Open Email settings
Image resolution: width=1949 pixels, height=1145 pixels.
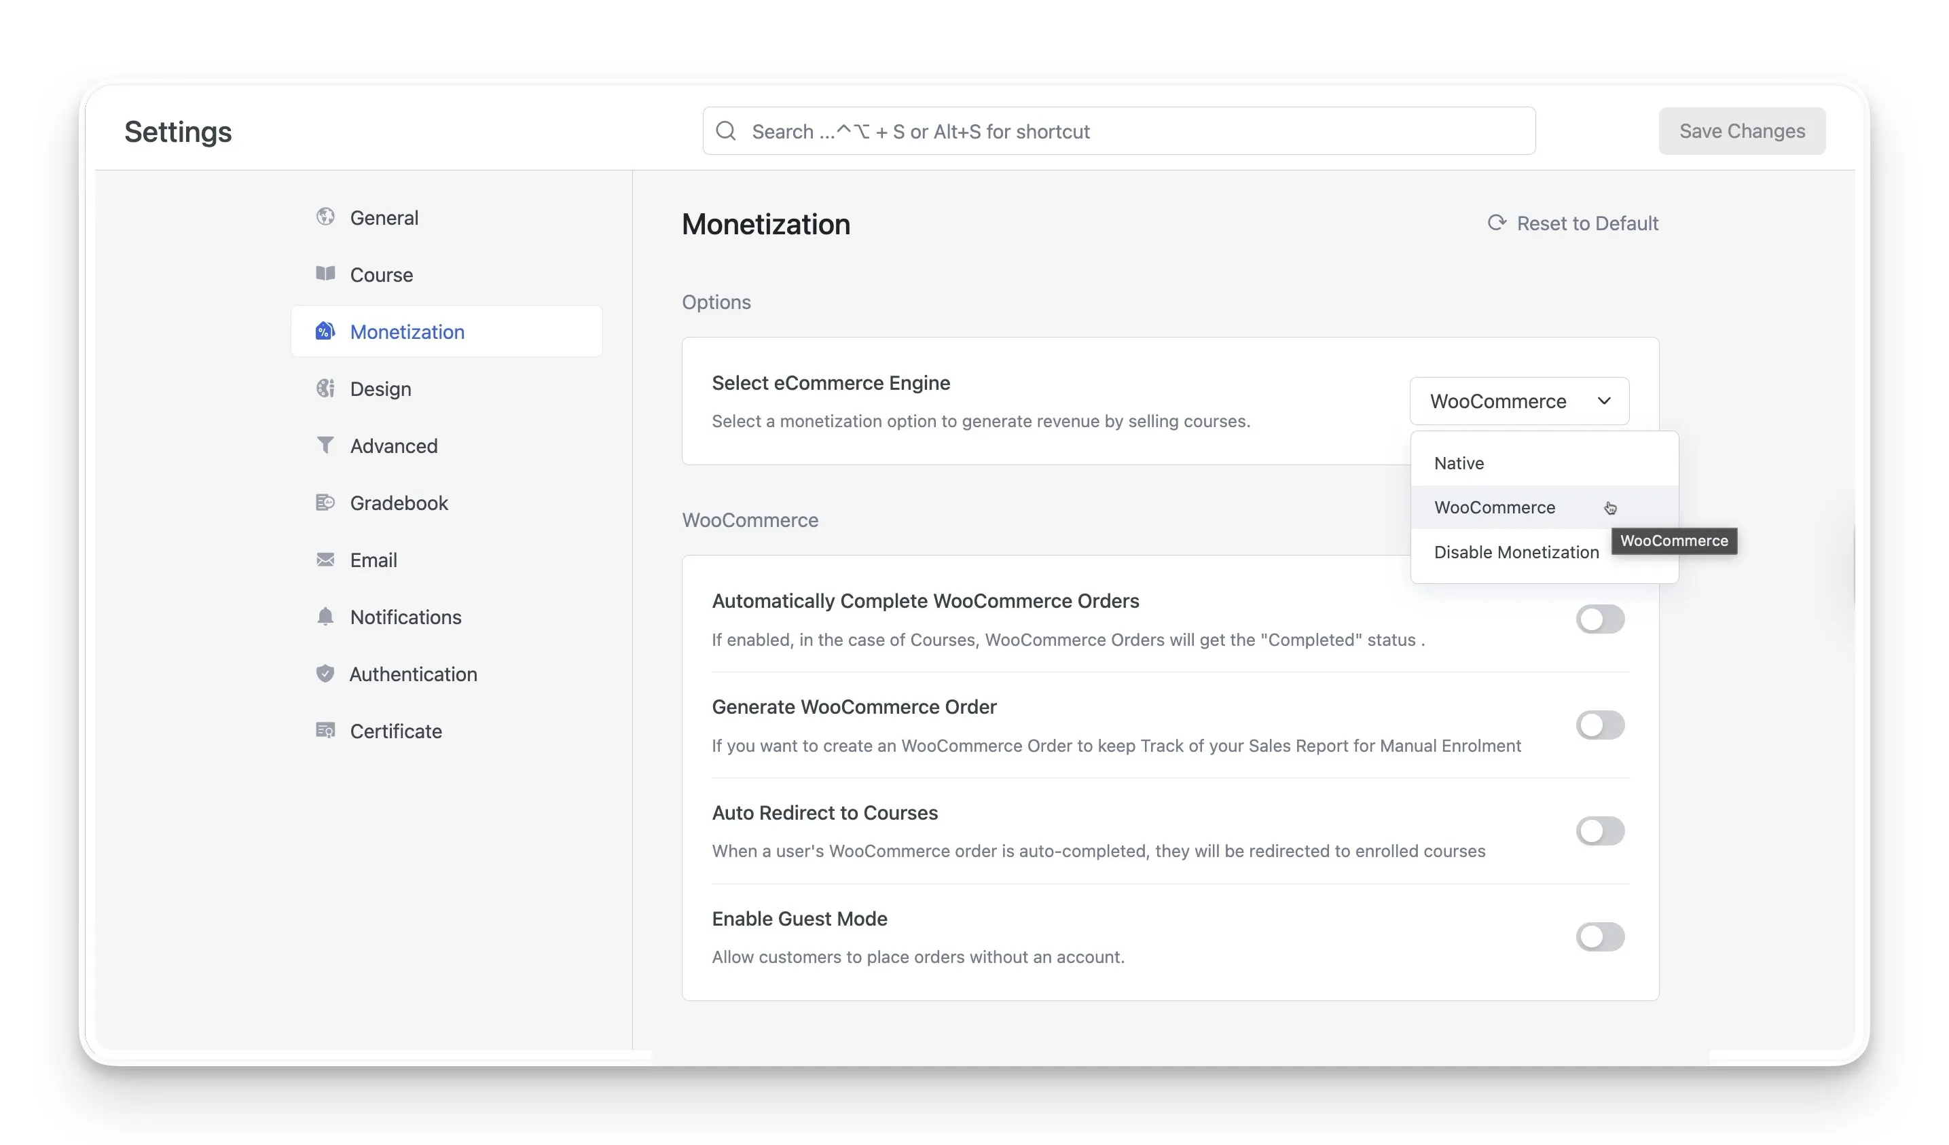pos(446,560)
